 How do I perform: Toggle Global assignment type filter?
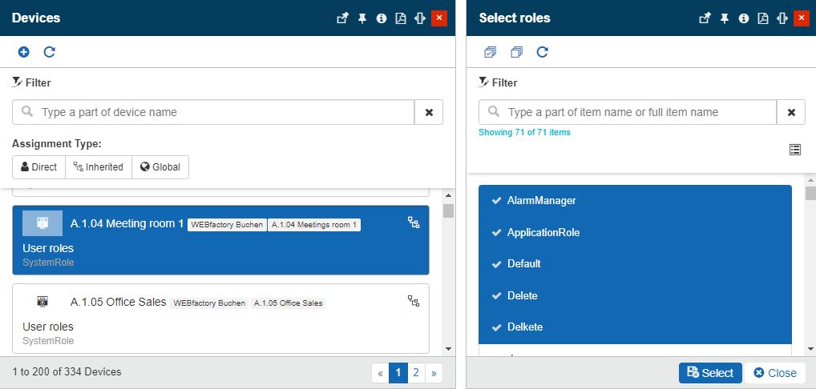pos(160,167)
